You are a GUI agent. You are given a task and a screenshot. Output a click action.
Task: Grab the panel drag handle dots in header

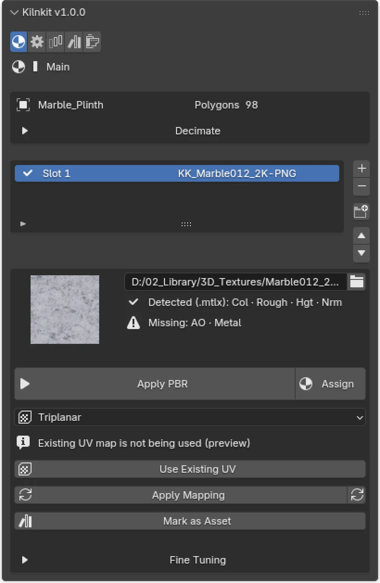[x=364, y=13]
